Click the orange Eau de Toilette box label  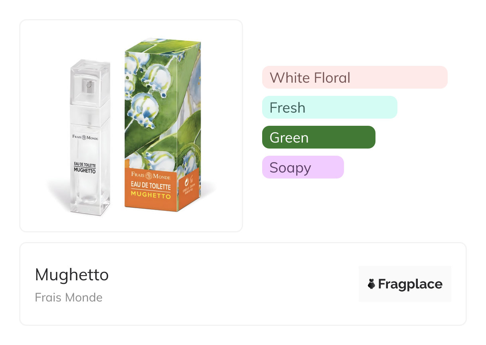tap(150, 188)
